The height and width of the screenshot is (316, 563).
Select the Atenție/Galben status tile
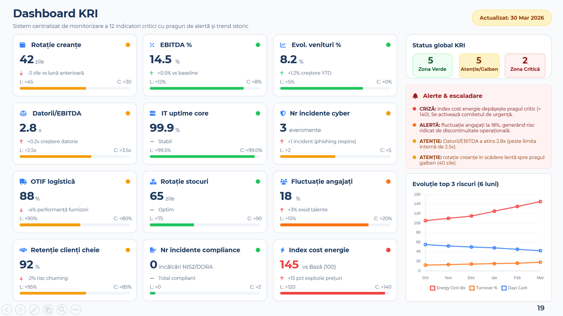[x=479, y=65]
